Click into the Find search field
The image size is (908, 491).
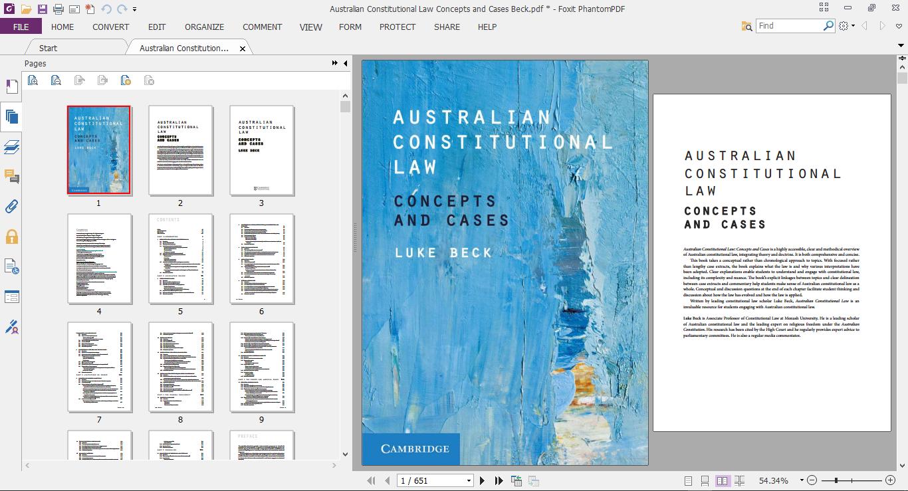[788, 25]
